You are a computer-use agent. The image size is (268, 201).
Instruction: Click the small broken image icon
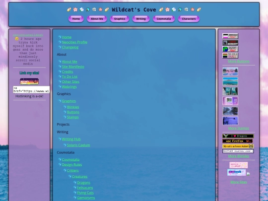(x=248, y=174)
